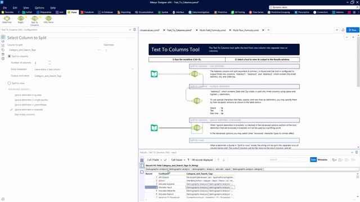Open the Help menu
The width and height of the screenshot is (360, 202).
53,7
